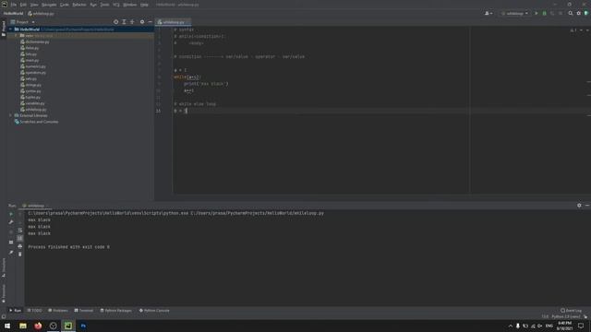Open IDE settings gear in top toolbar
This screenshot has width=591, height=332.
579,14
